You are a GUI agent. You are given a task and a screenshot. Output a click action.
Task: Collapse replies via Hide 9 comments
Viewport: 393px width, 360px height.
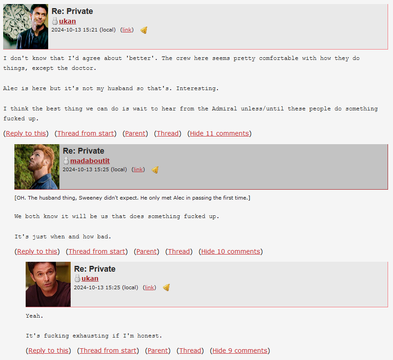[240, 351]
